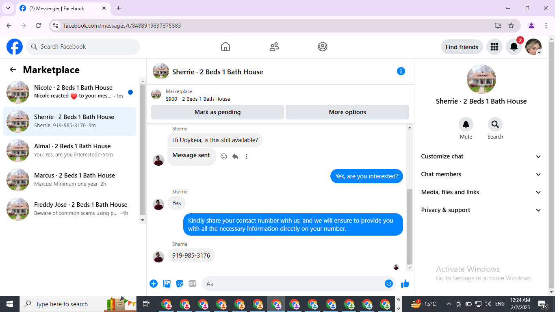Image resolution: width=555 pixels, height=312 pixels.
Task: Click Sherrie's house thumbnail in right panel
Action: [481, 79]
